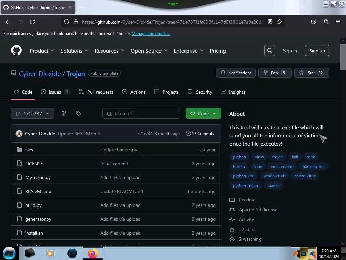
Task: Click the black box taskbar icon
Action: [30, 253]
